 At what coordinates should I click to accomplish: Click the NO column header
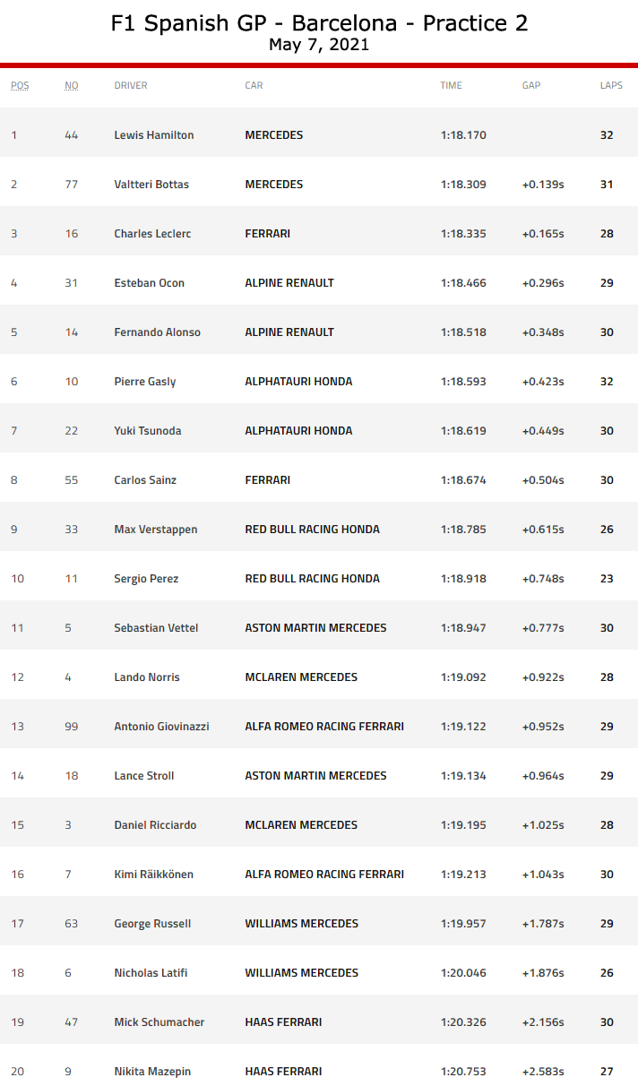[x=72, y=86]
